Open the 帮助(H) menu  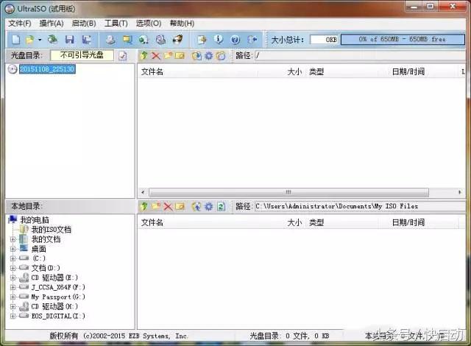pyautogui.click(x=182, y=23)
